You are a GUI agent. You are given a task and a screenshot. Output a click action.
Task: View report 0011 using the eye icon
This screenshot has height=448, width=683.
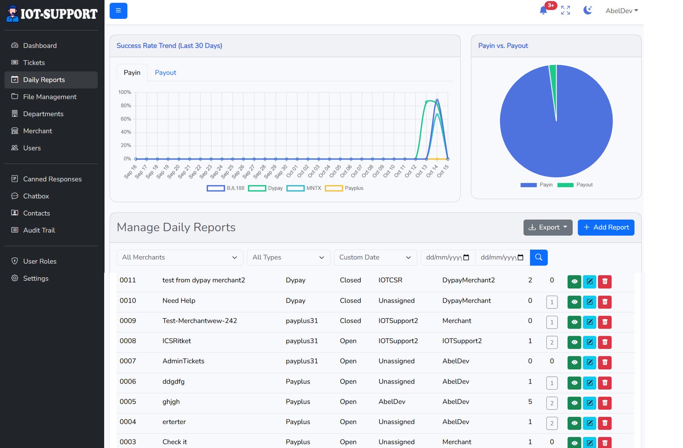coord(574,282)
